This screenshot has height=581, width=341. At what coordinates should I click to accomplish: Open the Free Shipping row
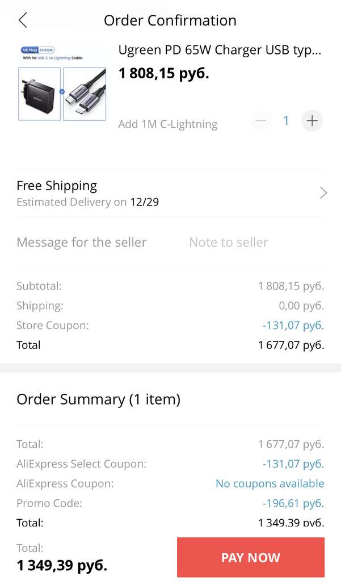tap(170, 193)
